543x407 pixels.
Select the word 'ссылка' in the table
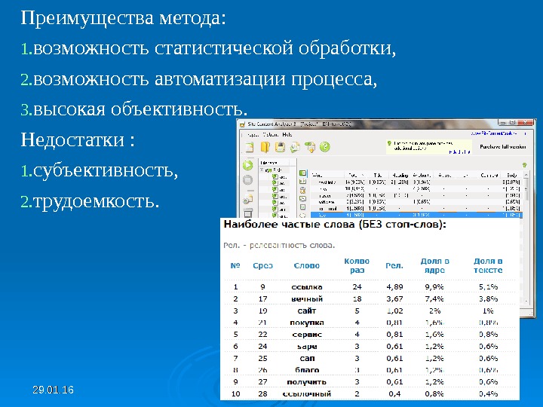point(307,287)
